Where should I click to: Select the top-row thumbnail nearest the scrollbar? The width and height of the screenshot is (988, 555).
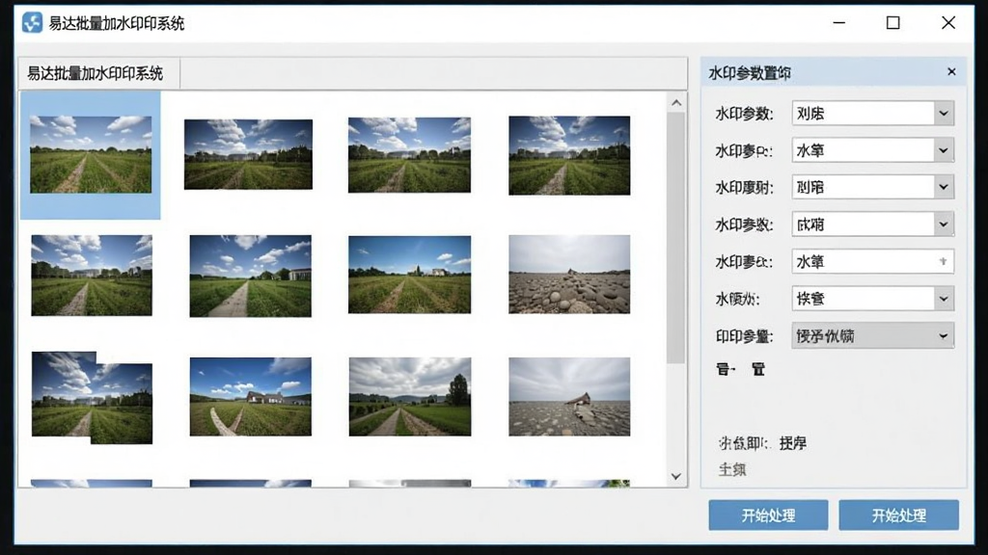(569, 155)
